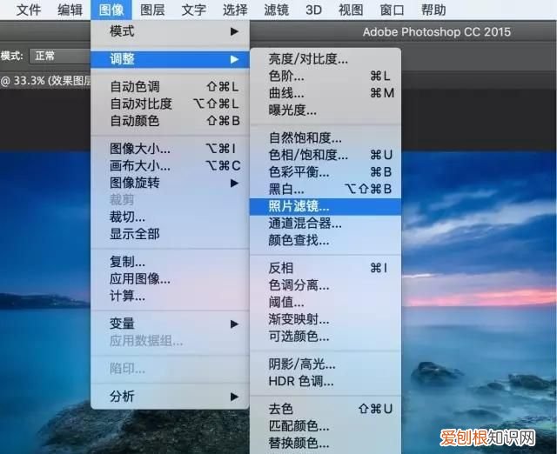
Task: Choose 阴影/高光... adjustment
Action: (x=325, y=364)
